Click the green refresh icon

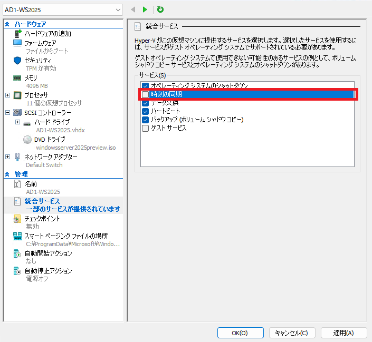click(160, 9)
